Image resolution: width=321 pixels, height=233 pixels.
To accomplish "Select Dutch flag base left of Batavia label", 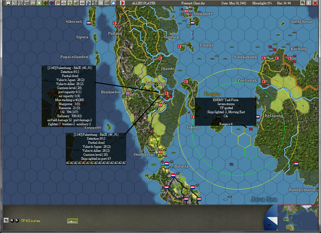I will pos(167,163).
